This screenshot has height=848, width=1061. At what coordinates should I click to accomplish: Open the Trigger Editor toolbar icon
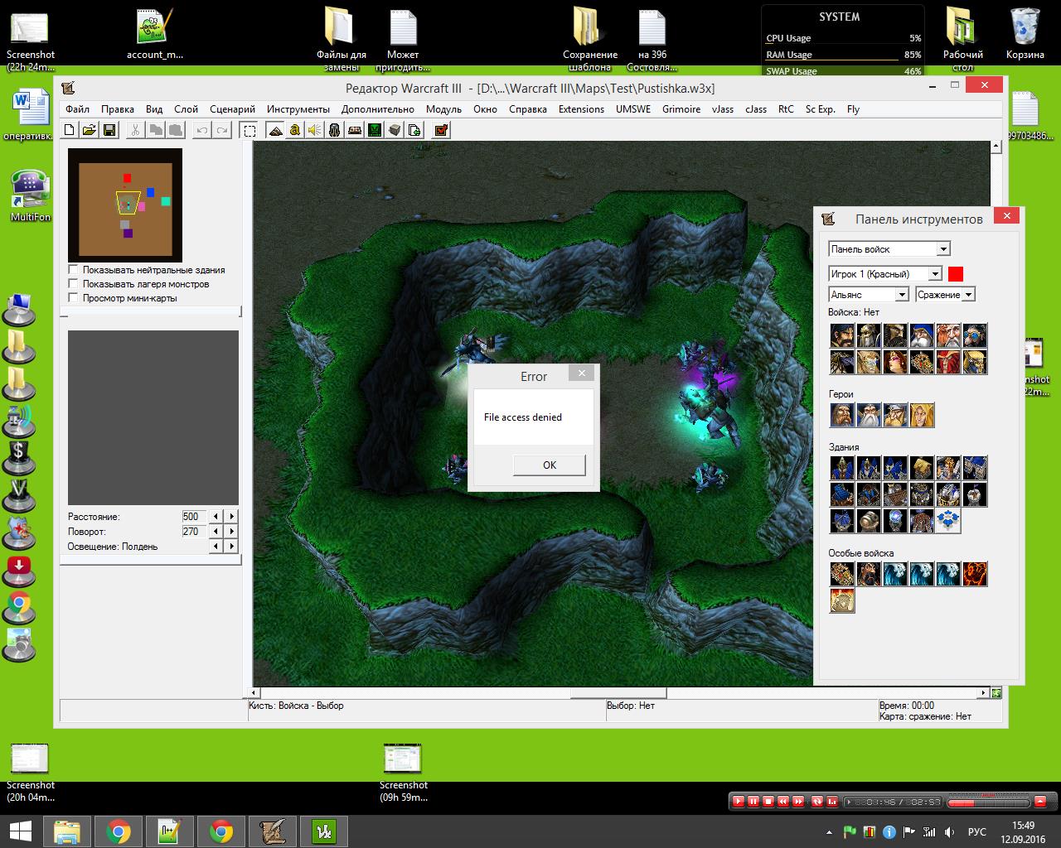[x=294, y=130]
